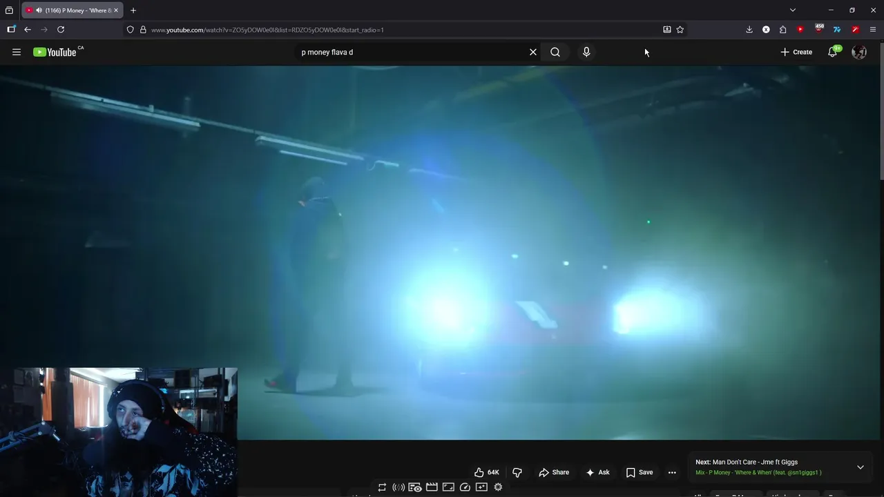The image size is (884, 497).
Task: Open the extension showing the 450 badge
Action: pyautogui.click(x=819, y=29)
